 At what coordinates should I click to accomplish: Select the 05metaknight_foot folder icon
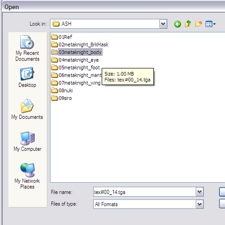tap(54, 67)
